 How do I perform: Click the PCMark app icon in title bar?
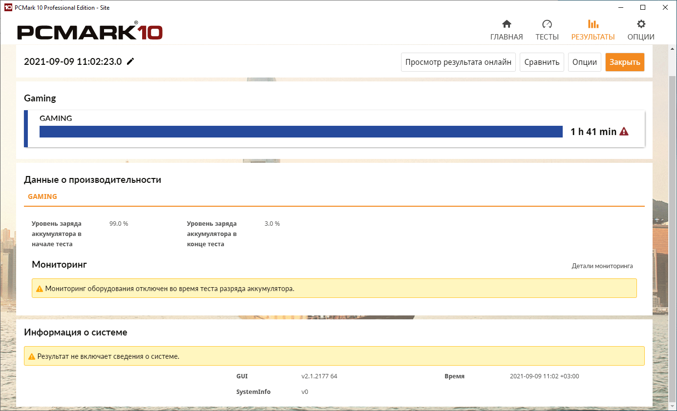[x=8, y=8]
